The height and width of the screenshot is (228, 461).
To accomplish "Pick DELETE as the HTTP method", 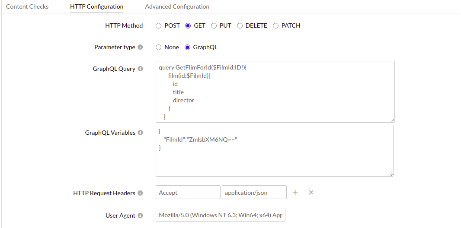I will tap(240, 26).
